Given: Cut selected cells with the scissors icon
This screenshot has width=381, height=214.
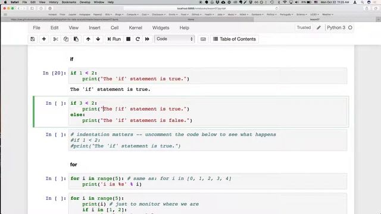Looking at the screenshot, I should (55, 39).
